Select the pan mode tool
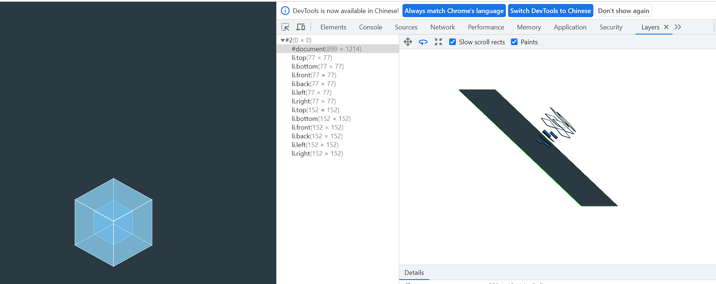716x284 pixels. [x=408, y=42]
